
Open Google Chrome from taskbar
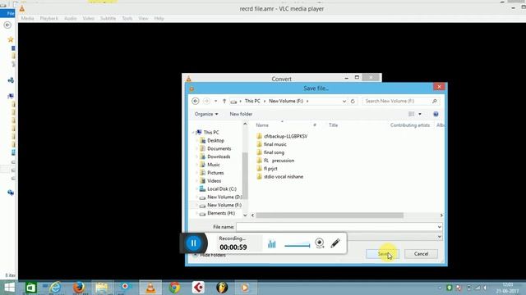pos(174,288)
